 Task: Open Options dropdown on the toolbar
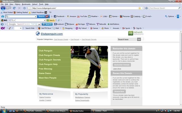point(170,16)
